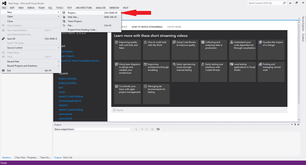Open the Server Explorer side tab
This screenshot has height=165, width=306.
tap(303, 24)
